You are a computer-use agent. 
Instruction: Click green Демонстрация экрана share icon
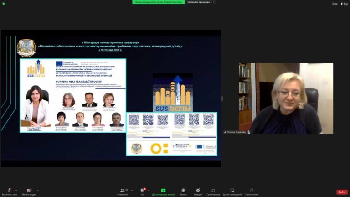(x=163, y=191)
